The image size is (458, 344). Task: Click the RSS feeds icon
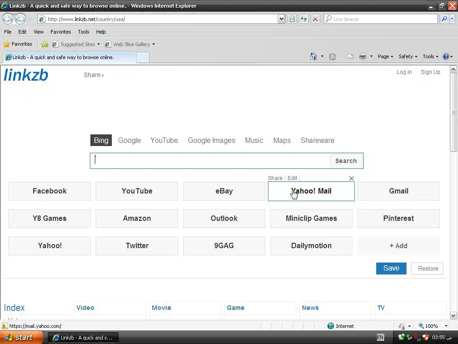click(x=332, y=57)
